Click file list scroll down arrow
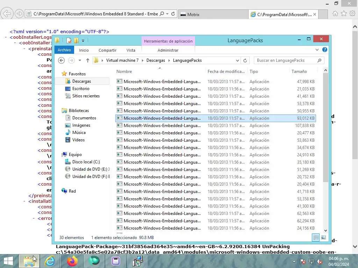This screenshot has height=268, width=358. (x=325, y=230)
